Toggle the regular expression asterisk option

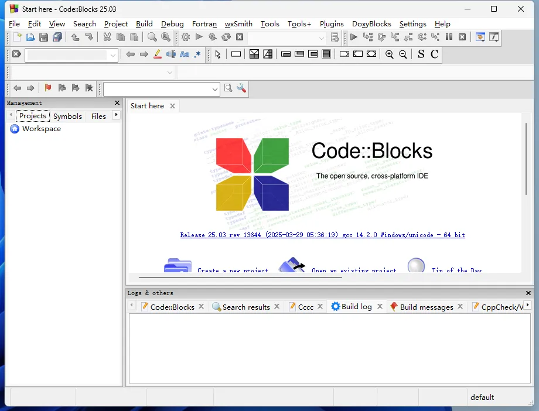(197, 54)
